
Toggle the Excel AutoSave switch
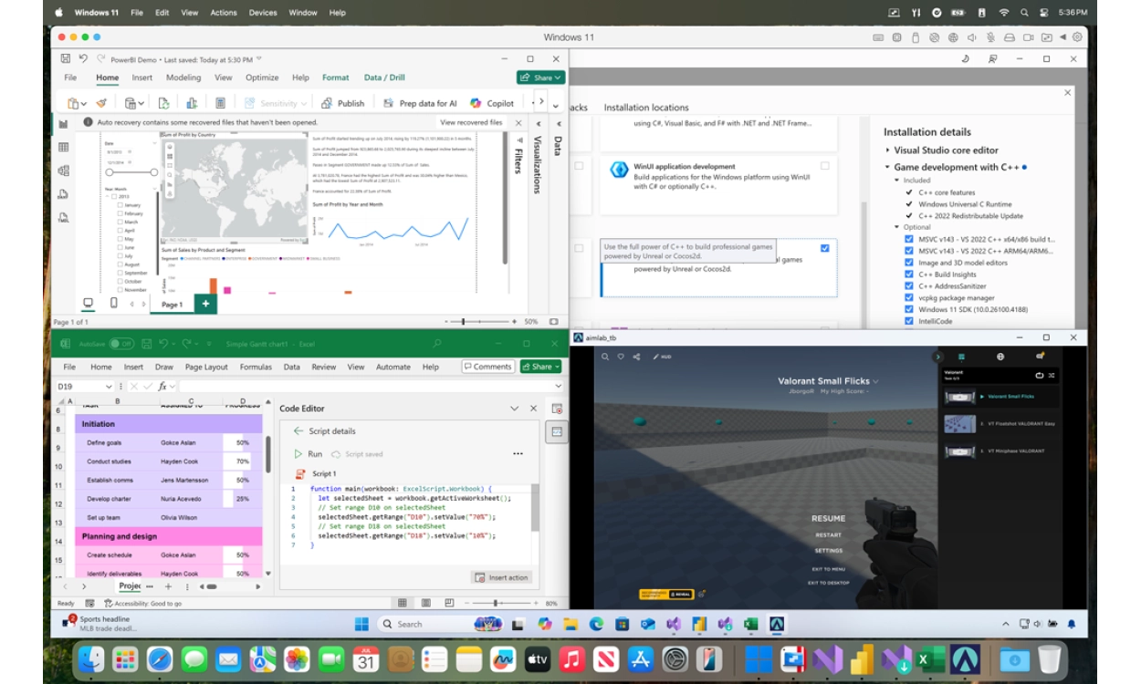121,344
